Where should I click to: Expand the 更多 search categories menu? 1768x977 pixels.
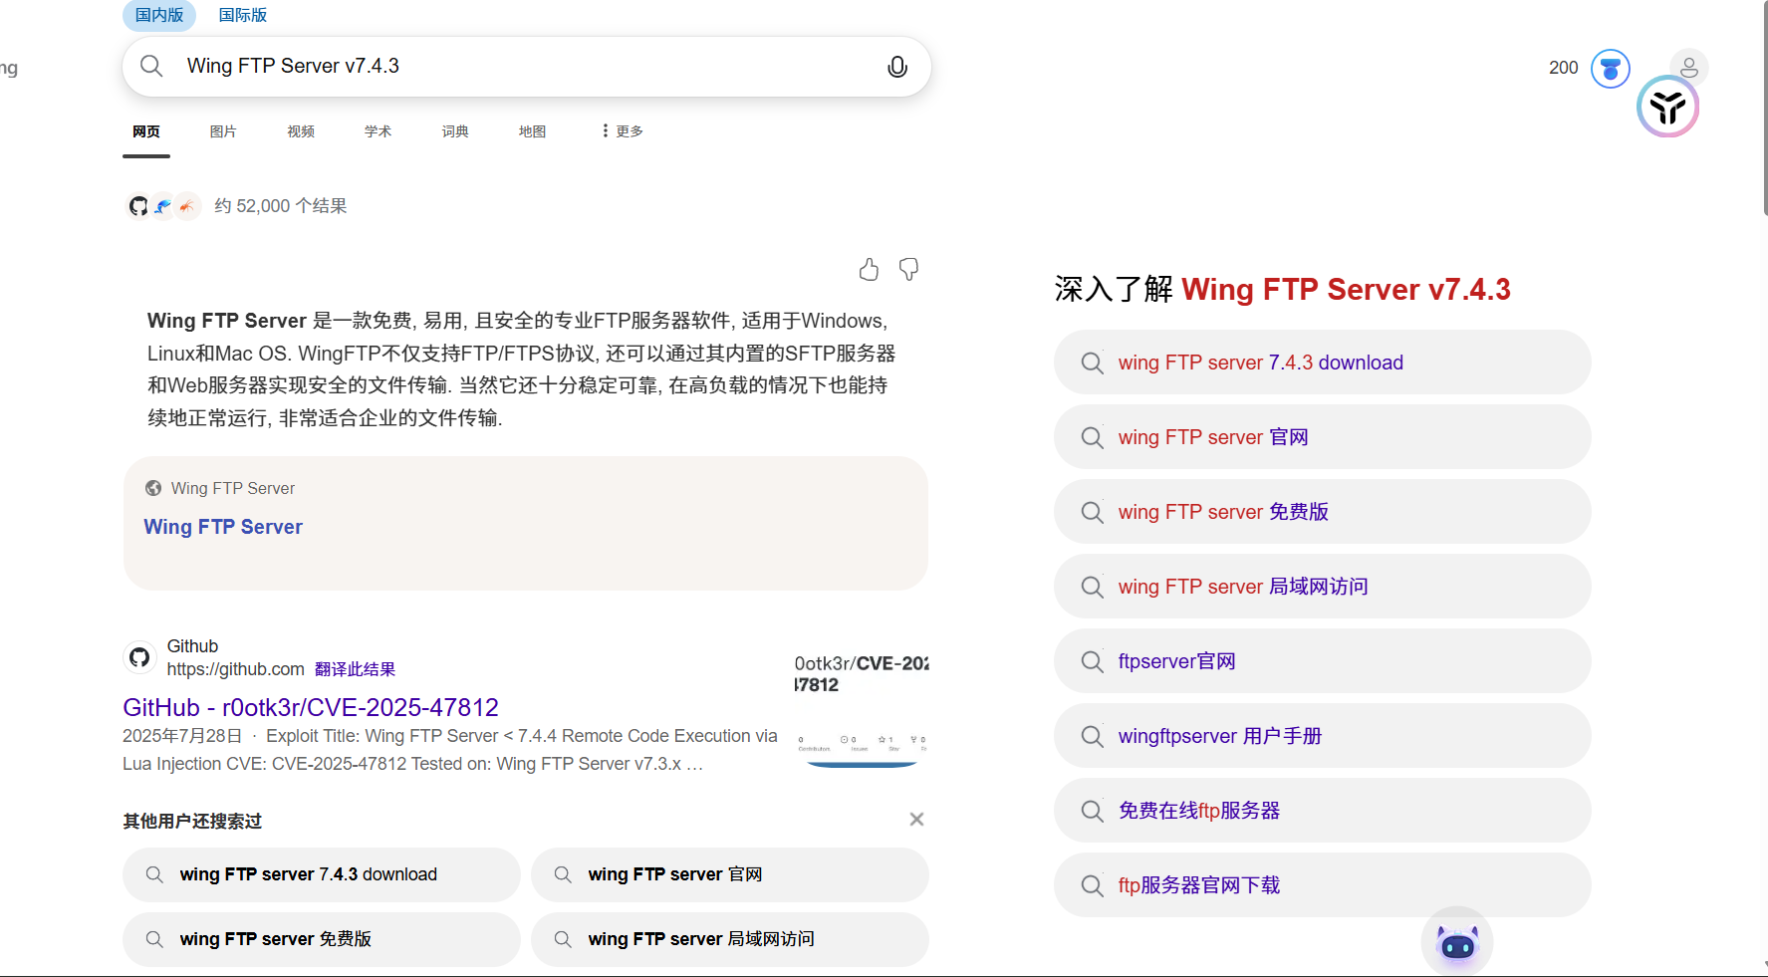pos(623,131)
